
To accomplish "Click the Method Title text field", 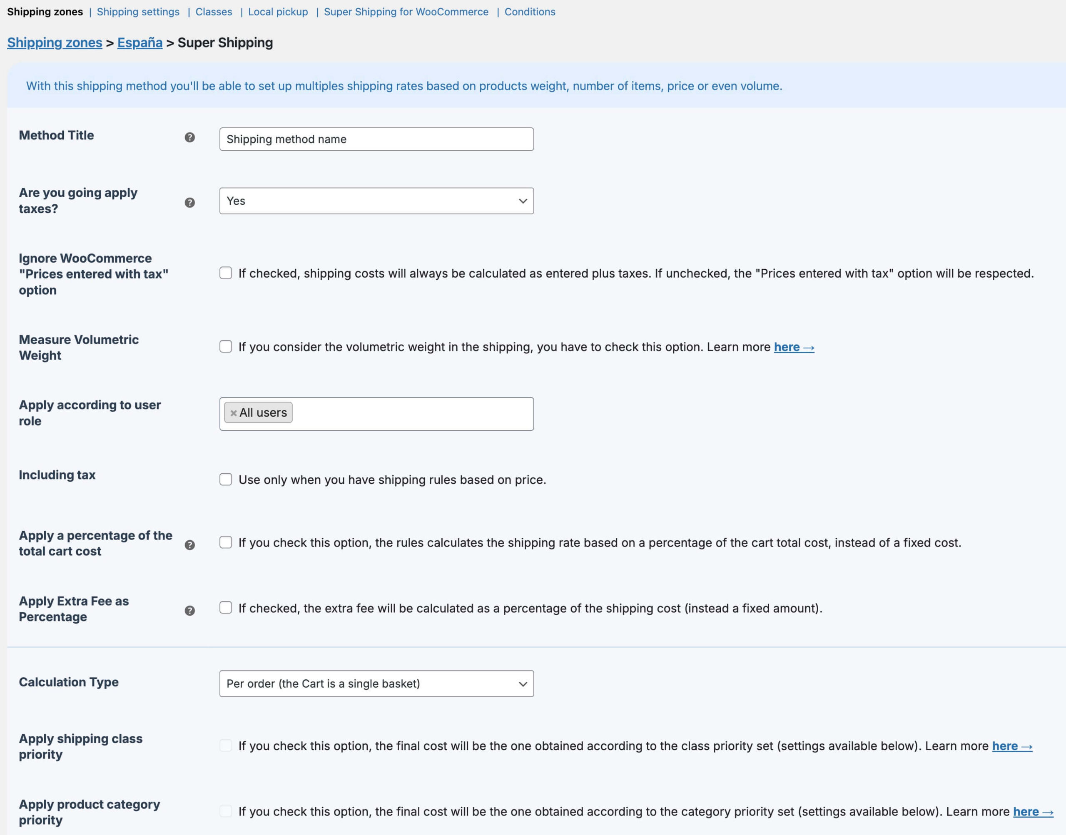I will [x=376, y=139].
